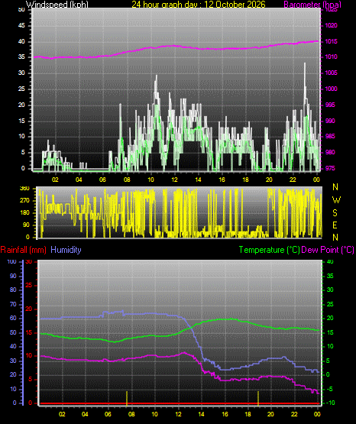Select the "Dew Point (°C)" legend label
356x424 pixels.
click(x=328, y=250)
